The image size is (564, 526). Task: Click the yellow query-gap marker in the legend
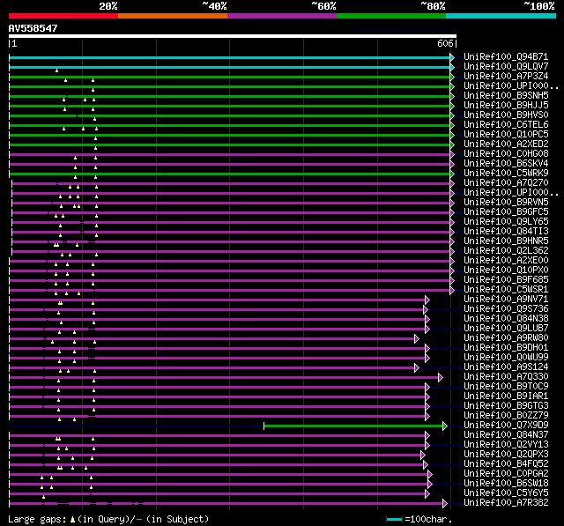[72, 519]
